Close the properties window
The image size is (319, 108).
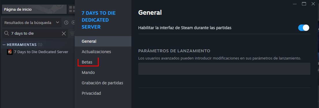tap(313, 4)
